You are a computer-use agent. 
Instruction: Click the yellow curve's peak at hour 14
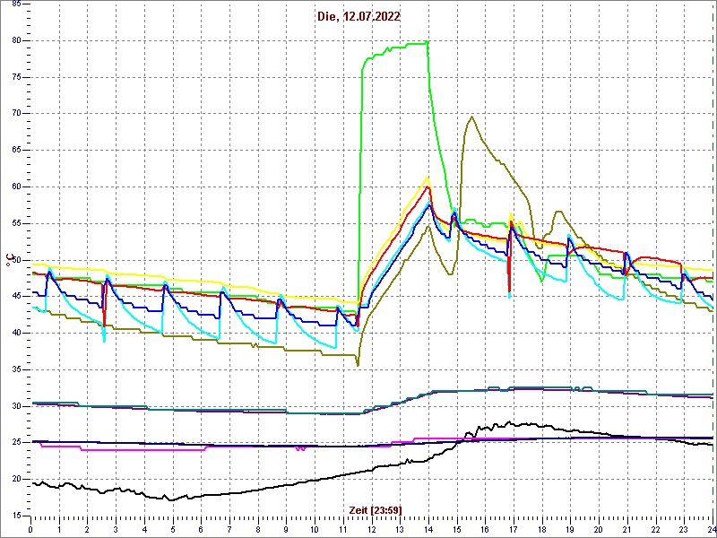coord(428,178)
